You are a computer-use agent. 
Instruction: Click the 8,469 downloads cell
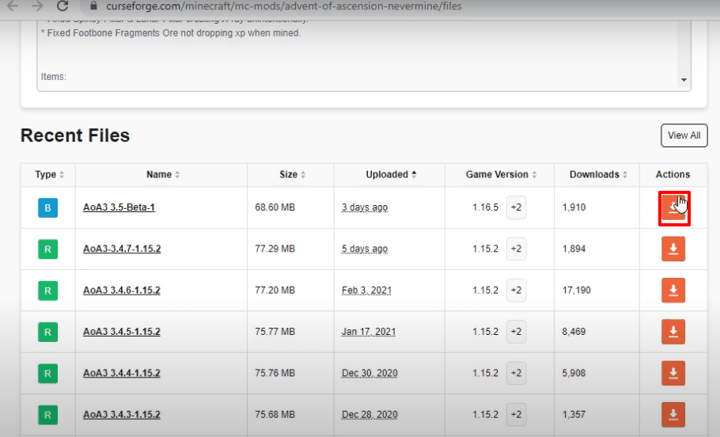[x=574, y=331]
